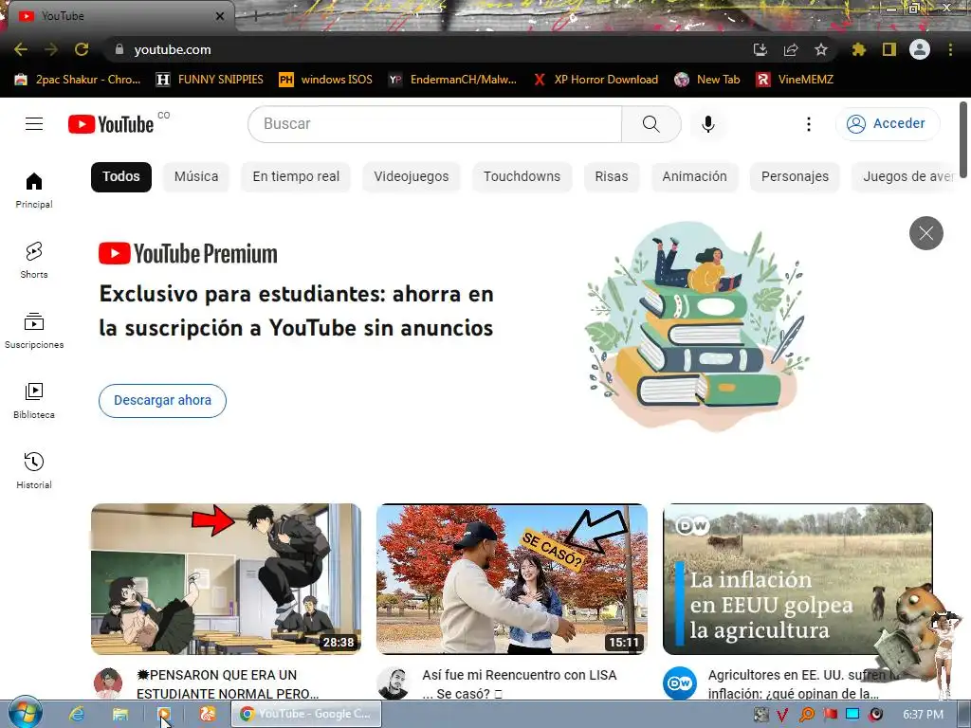Launch Internet Explorer from the taskbar
The image size is (971, 728).
click(x=77, y=715)
